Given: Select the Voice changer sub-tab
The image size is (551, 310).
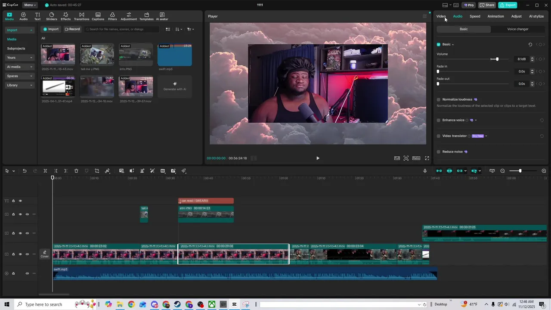Looking at the screenshot, I should tap(517, 29).
